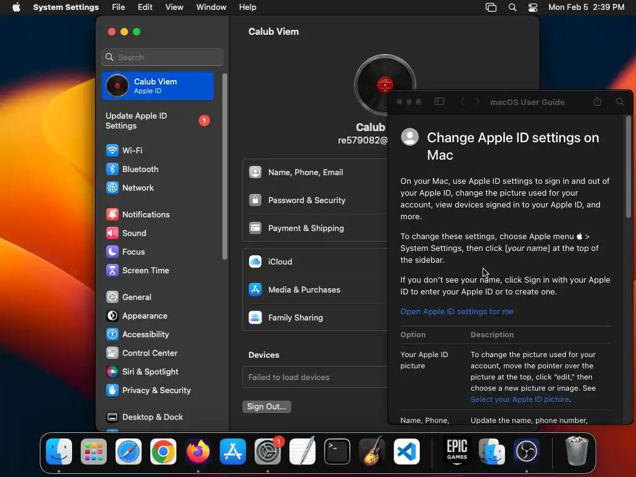This screenshot has height=477, width=636.
Task: Open the Help menu
Action: click(247, 7)
